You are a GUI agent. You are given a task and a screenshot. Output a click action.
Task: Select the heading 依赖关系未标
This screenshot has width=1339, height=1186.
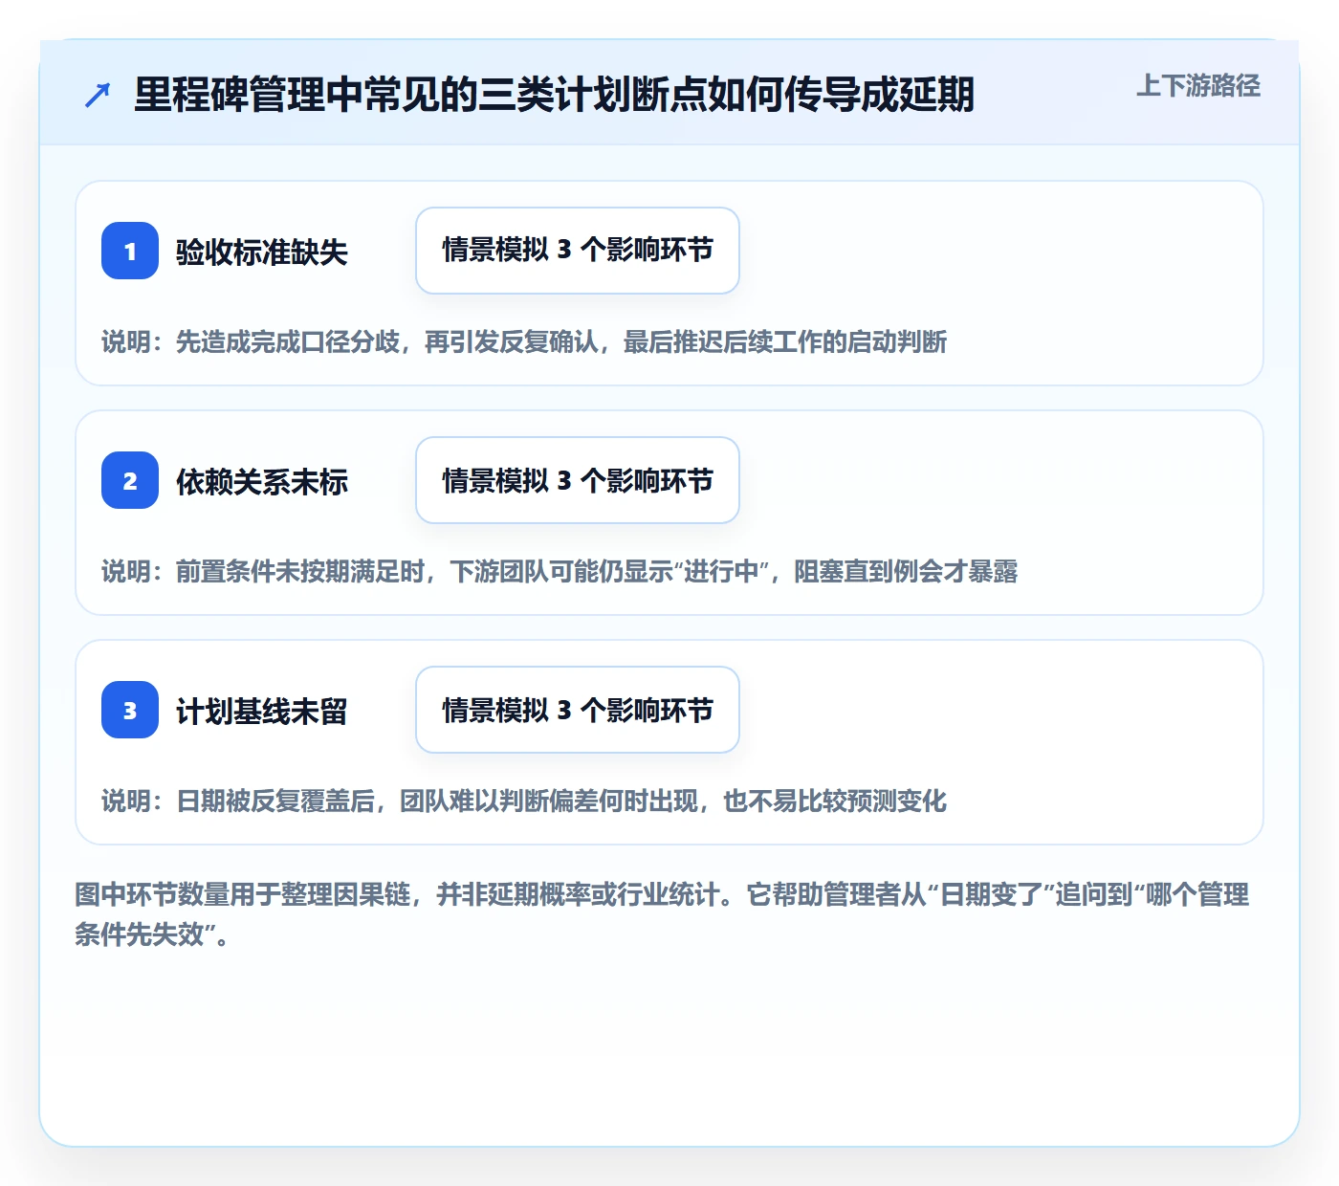pos(262,482)
